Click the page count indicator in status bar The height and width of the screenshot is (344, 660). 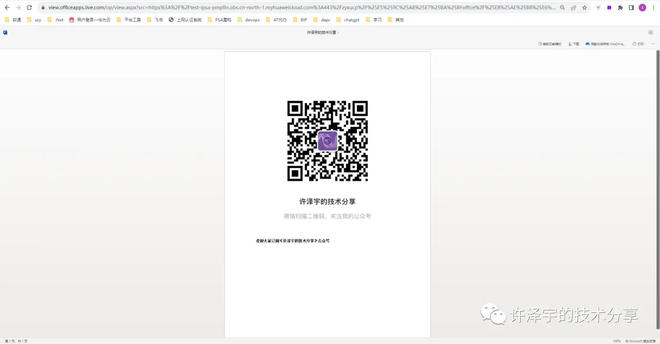pos(16,341)
